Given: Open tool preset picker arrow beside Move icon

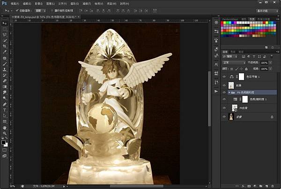Looking at the screenshot, I should (x=12, y=11).
